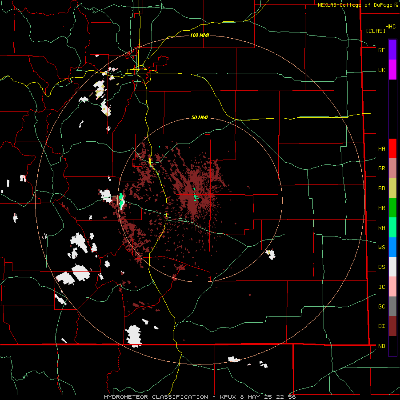
Task: Click the IC legend label
Action: pos(381,287)
